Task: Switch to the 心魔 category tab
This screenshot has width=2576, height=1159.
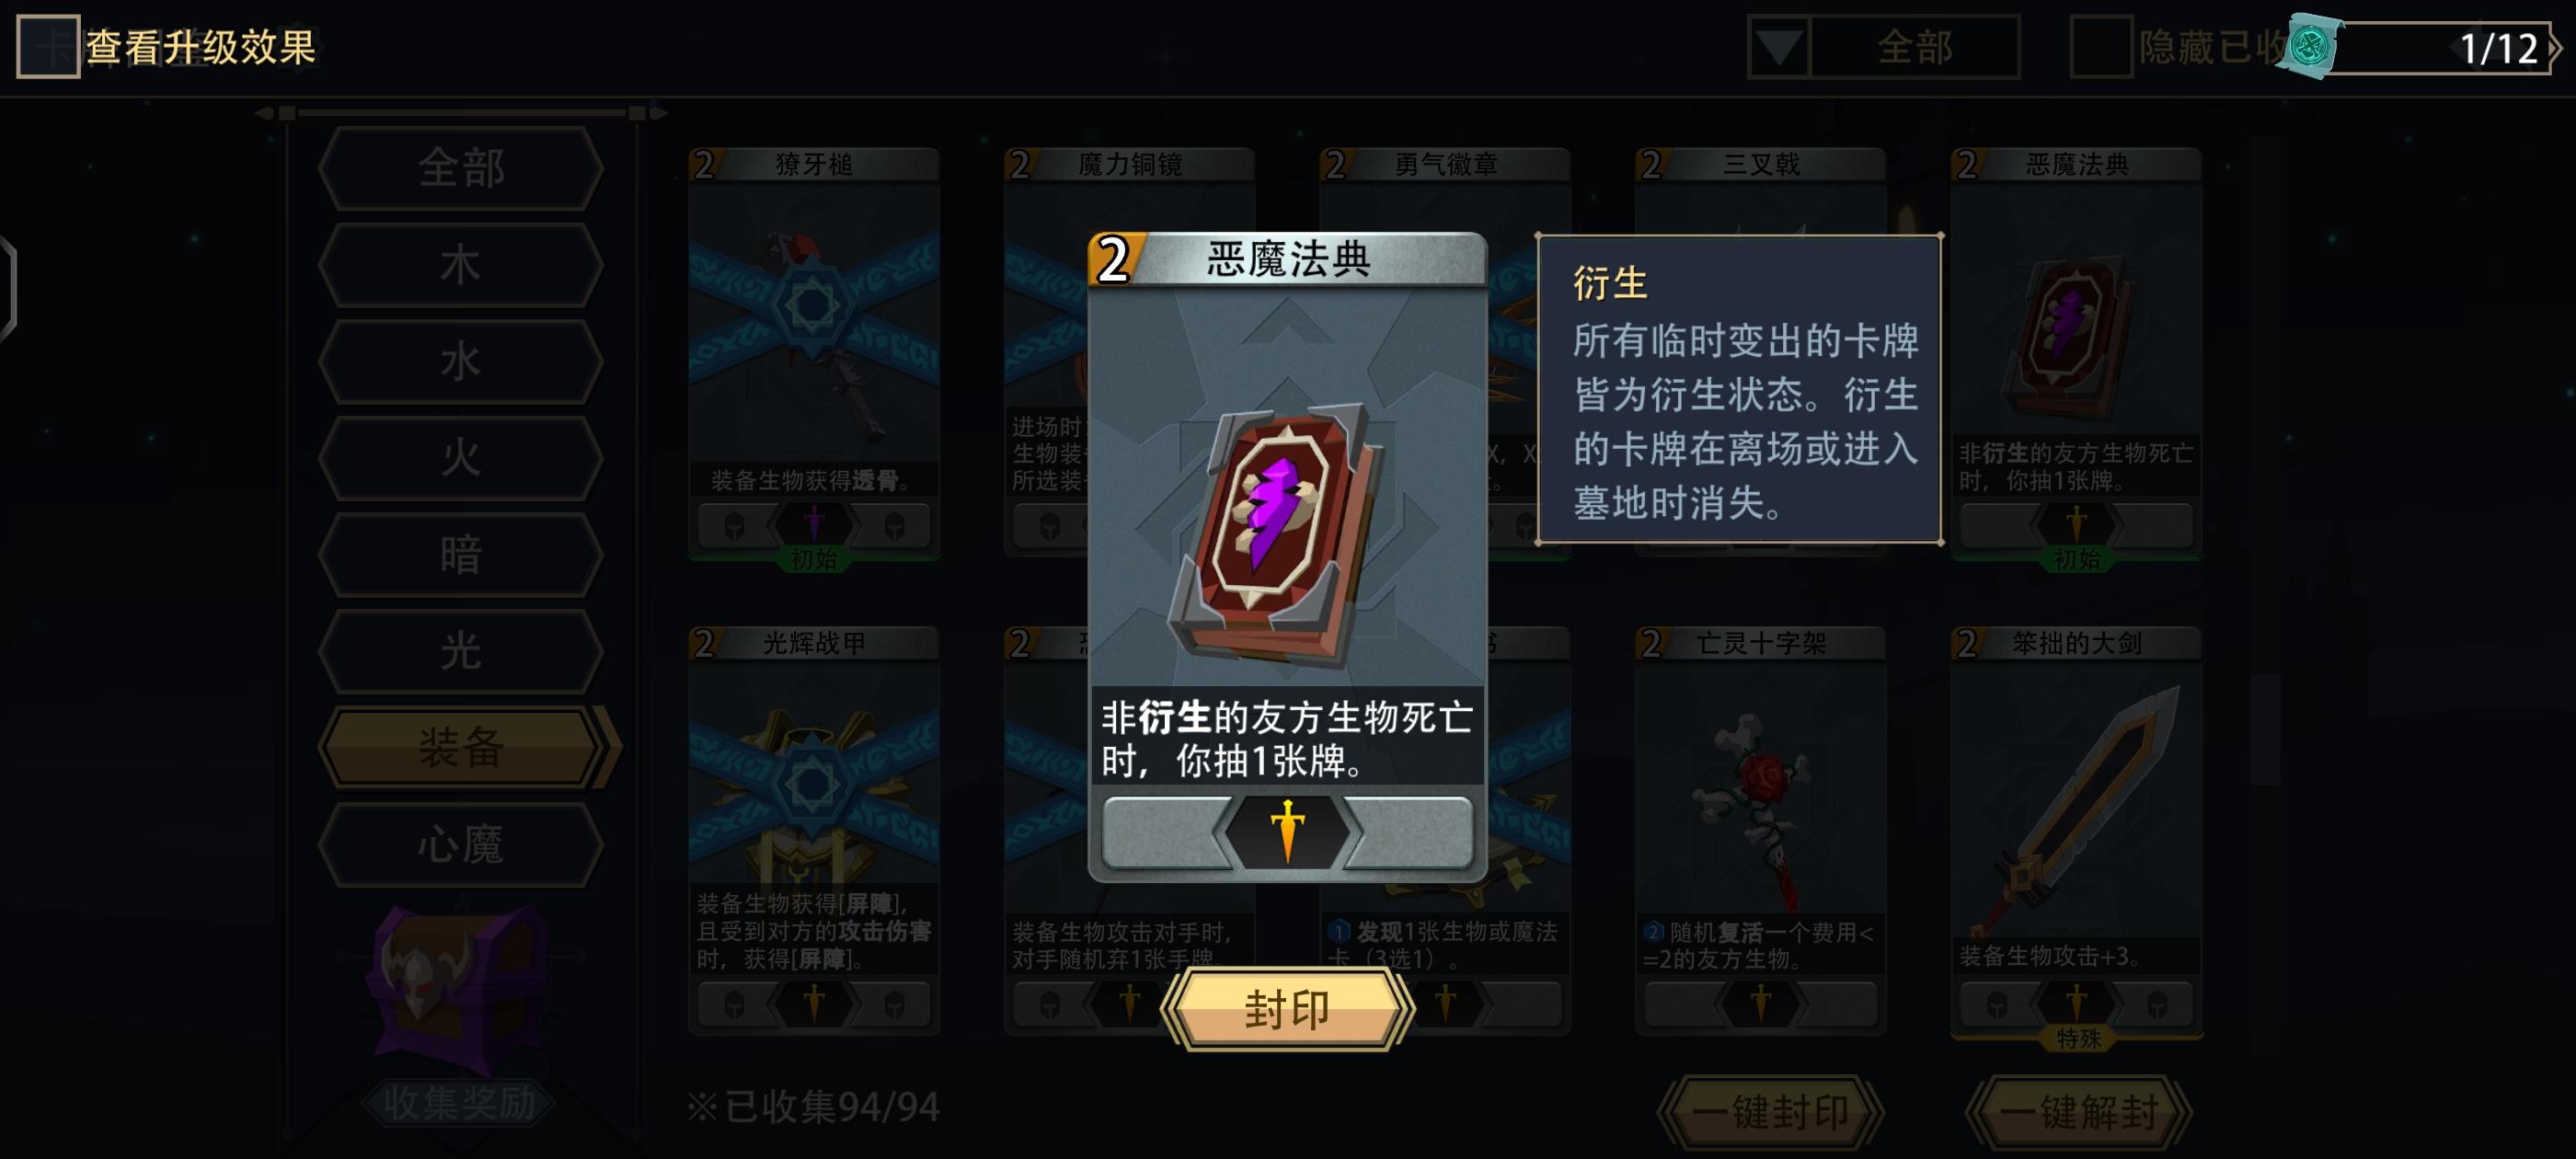Action: pyautogui.click(x=461, y=845)
